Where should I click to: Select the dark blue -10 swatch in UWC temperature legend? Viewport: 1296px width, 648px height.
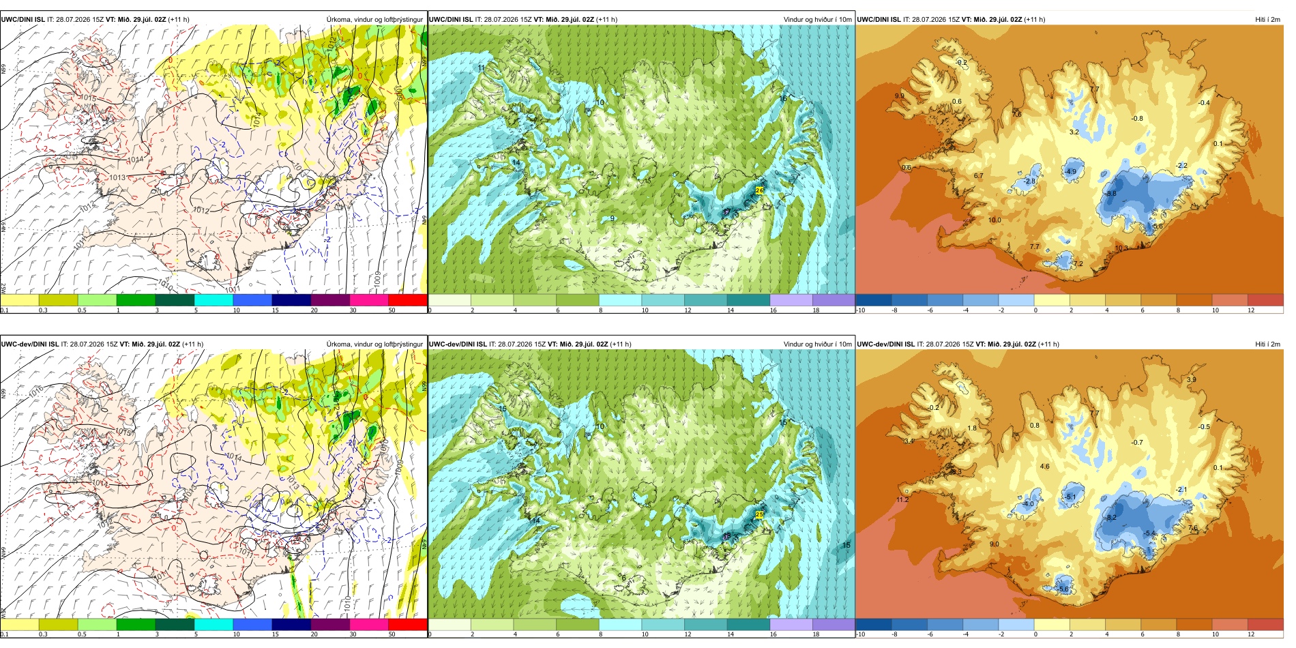pyautogui.click(x=874, y=299)
